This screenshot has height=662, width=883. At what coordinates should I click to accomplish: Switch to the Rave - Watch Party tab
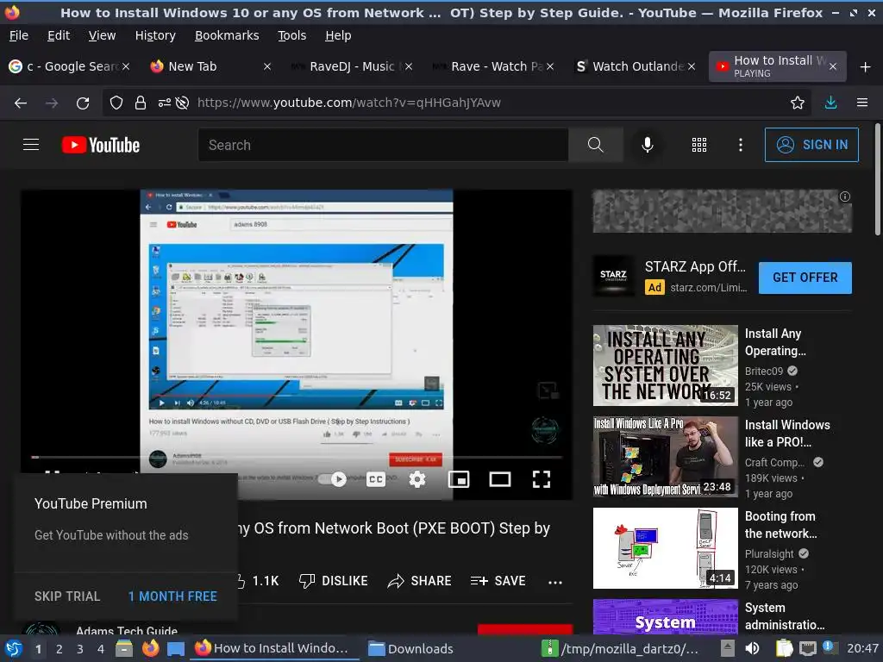click(492, 66)
